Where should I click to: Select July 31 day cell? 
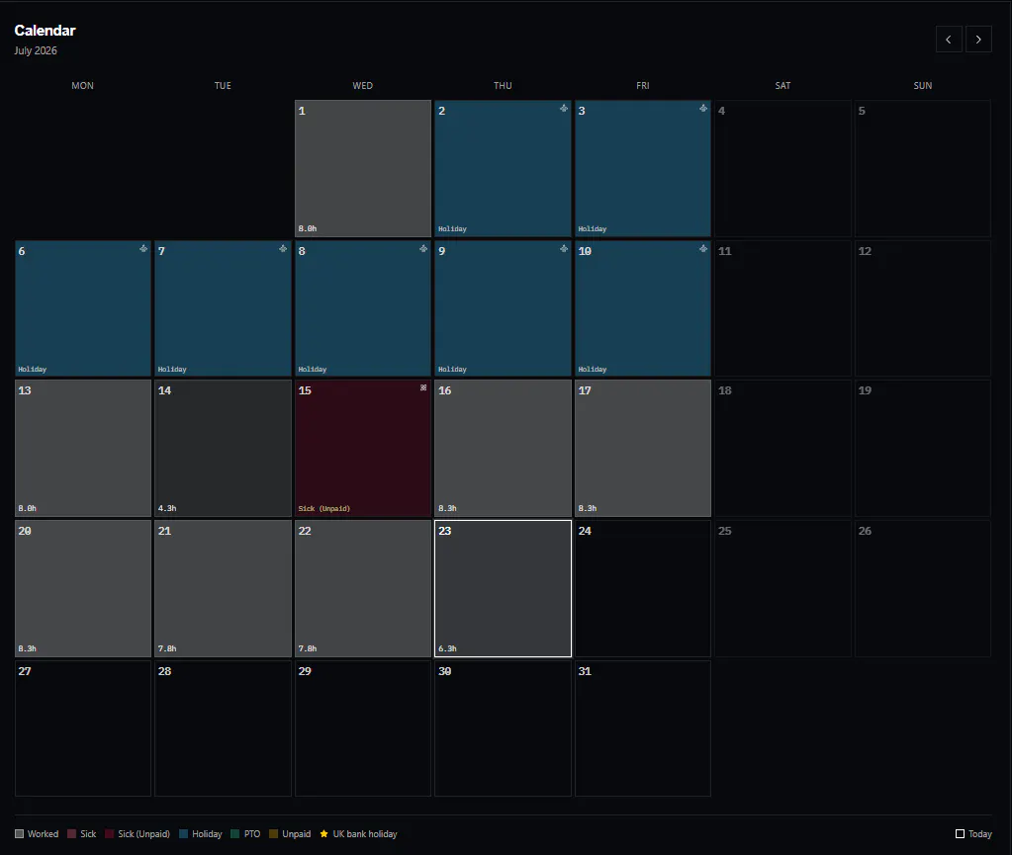(643, 728)
